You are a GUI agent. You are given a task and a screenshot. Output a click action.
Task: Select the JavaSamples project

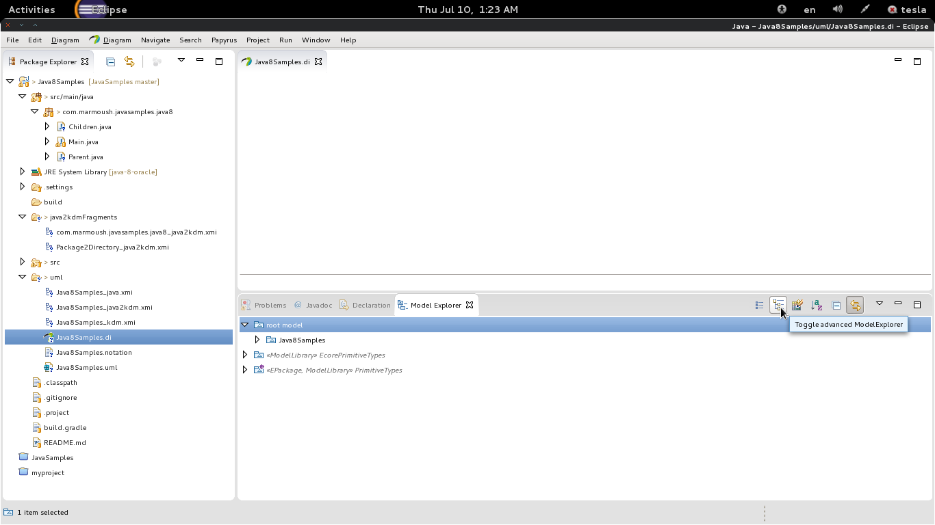52,457
